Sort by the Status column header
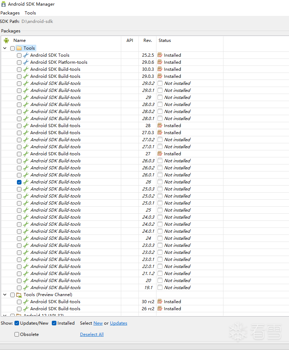Screen dimensions: 289x350 165,40
